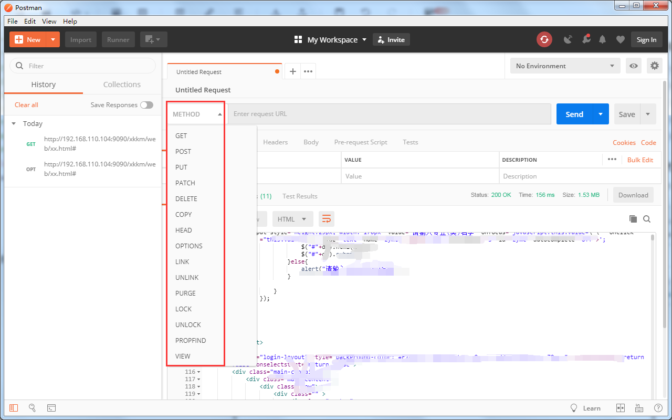Click the Invite button

[391, 39]
